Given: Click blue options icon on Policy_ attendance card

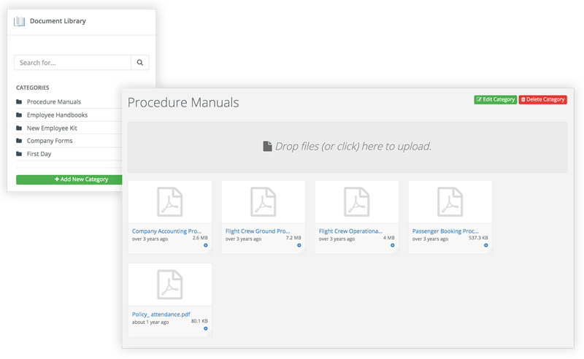Looking at the screenshot, I should [206, 329].
